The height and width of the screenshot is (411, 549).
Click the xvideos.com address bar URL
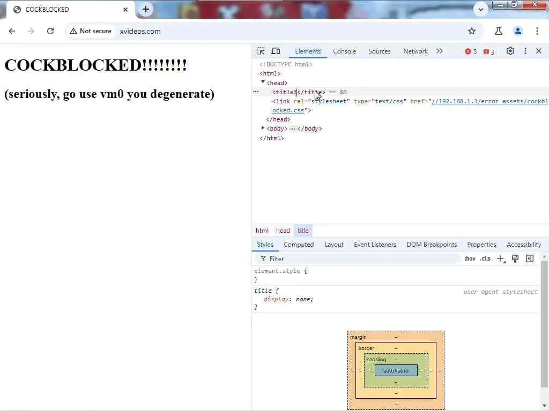click(x=140, y=31)
